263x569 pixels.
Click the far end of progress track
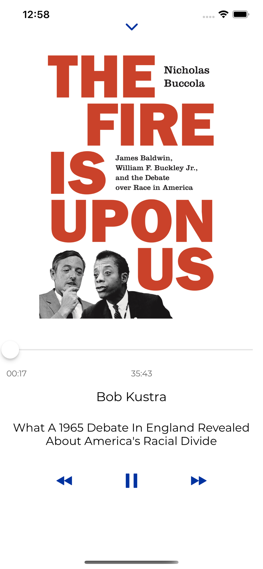click(x=251, y=349)
